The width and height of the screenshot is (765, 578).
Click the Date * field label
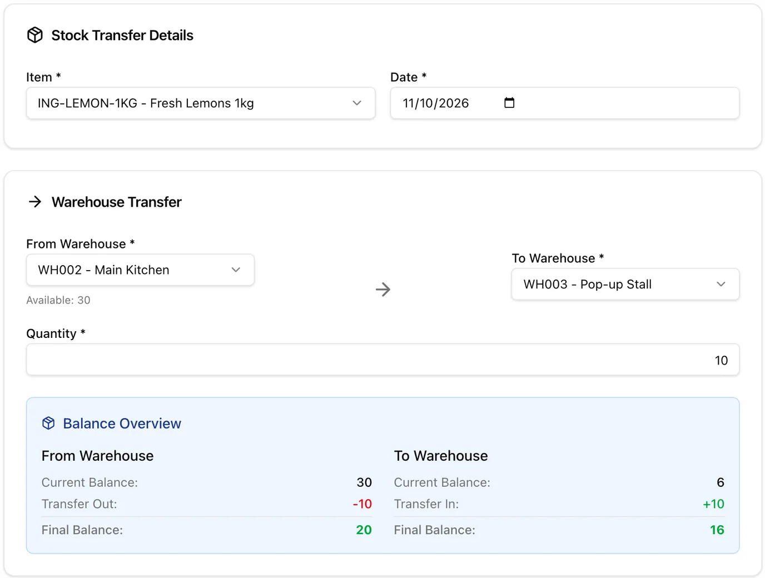point(409,77)
